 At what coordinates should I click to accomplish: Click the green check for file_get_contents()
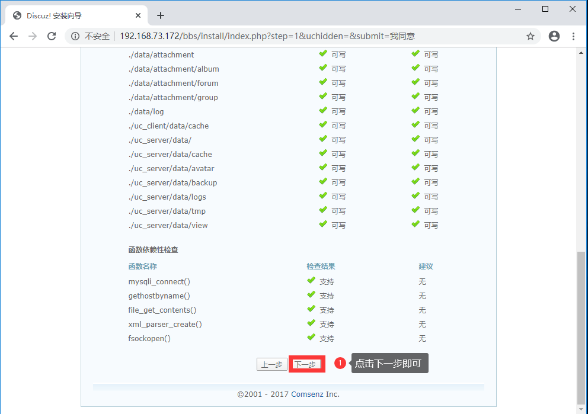(x=311, y=309)
